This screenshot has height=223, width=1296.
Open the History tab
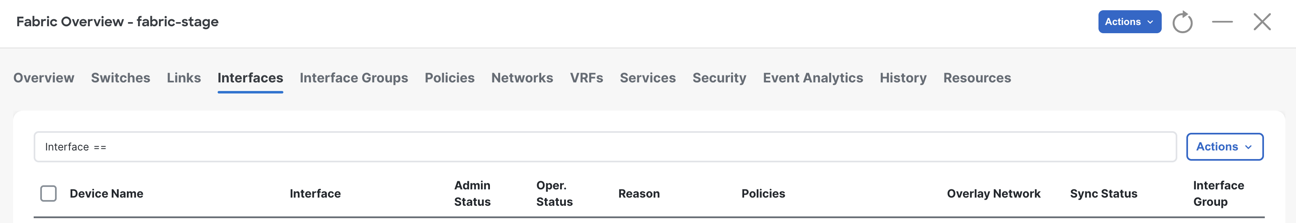903,78
